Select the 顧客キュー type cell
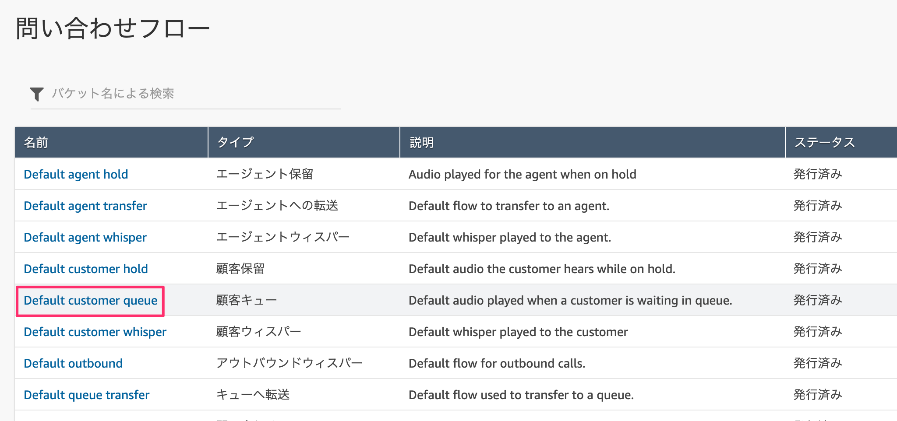The width and height of the screenshot is (897, 421). (x=247, y=300)
